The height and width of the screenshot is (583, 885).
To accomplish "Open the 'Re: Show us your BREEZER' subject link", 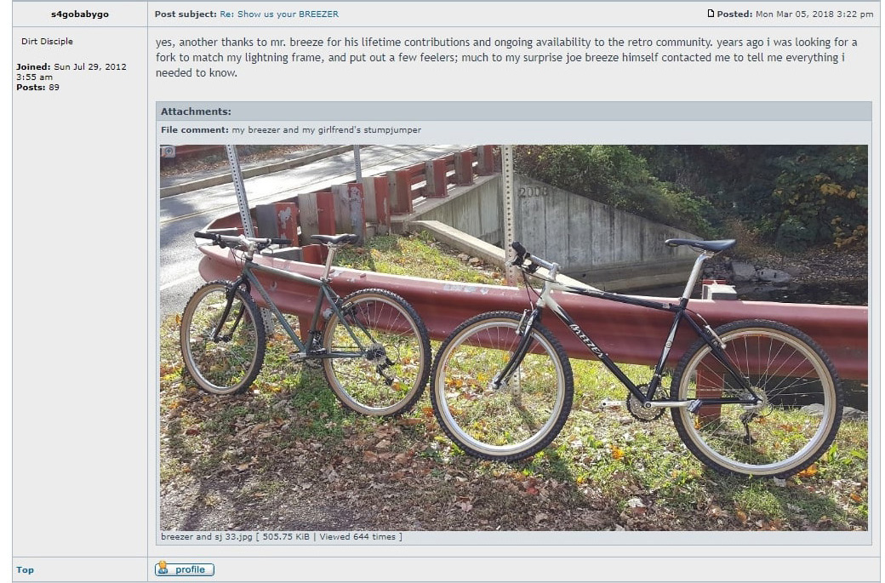I will 279,14.
